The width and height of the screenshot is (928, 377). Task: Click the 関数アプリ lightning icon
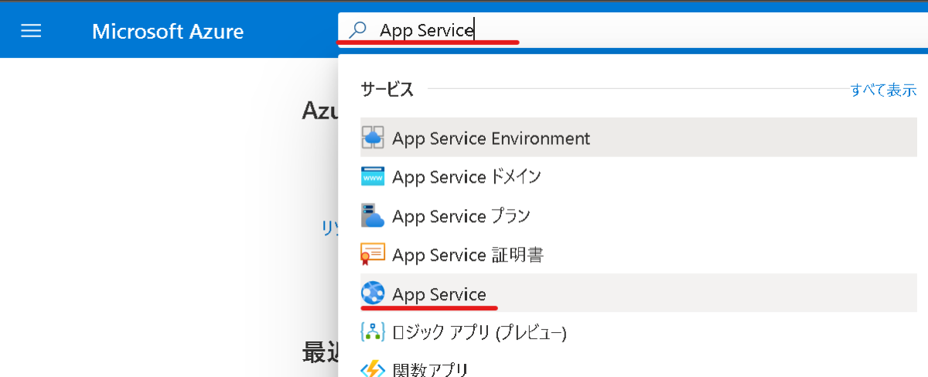coord(373,368)
